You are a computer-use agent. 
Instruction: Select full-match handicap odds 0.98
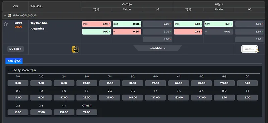coord(96,24)
